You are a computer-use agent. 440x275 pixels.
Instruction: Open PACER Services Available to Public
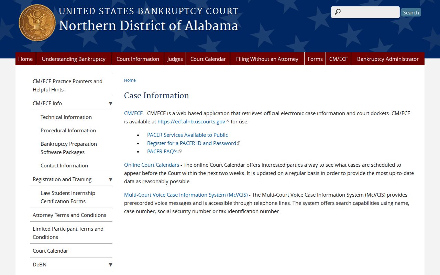(187, 135)
